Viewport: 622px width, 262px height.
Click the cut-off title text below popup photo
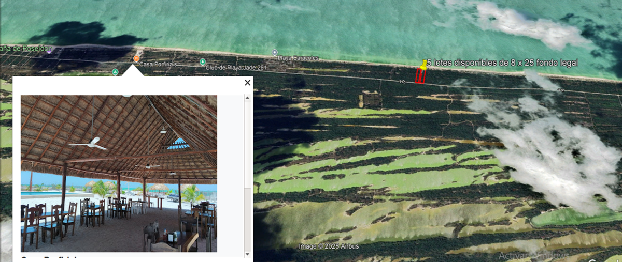point(49,257)
